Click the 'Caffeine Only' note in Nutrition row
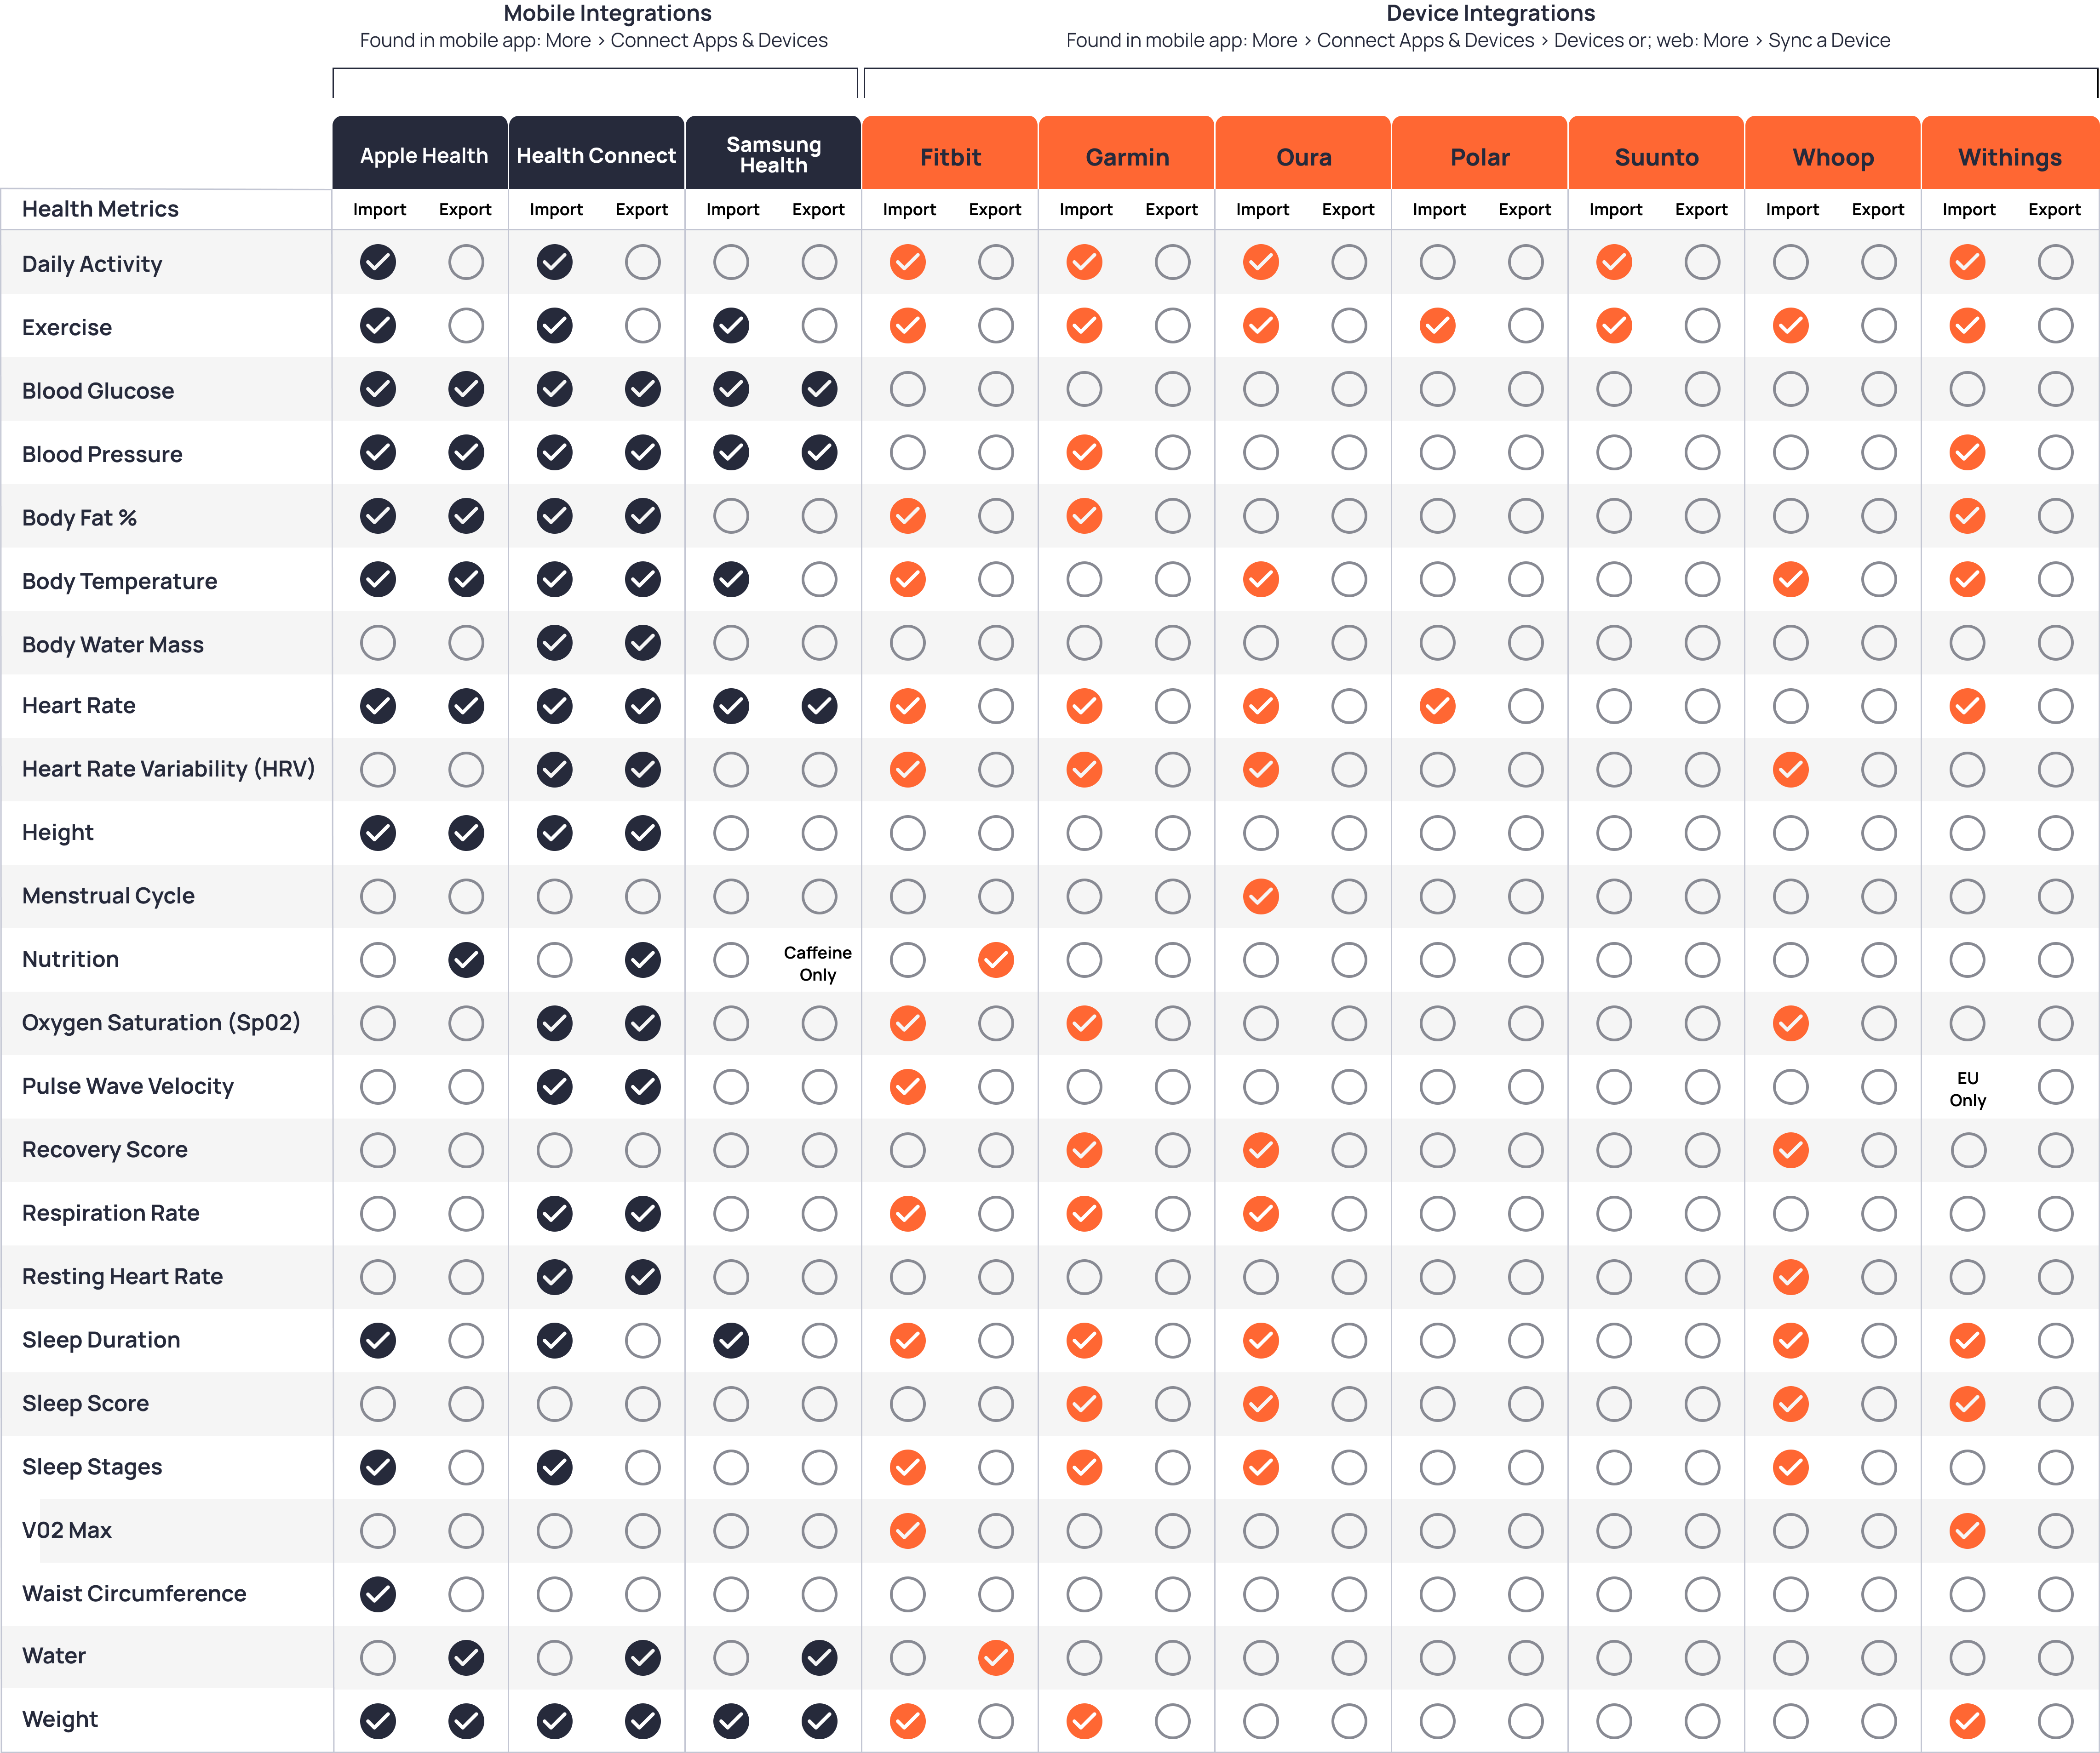 pos(818,964)
